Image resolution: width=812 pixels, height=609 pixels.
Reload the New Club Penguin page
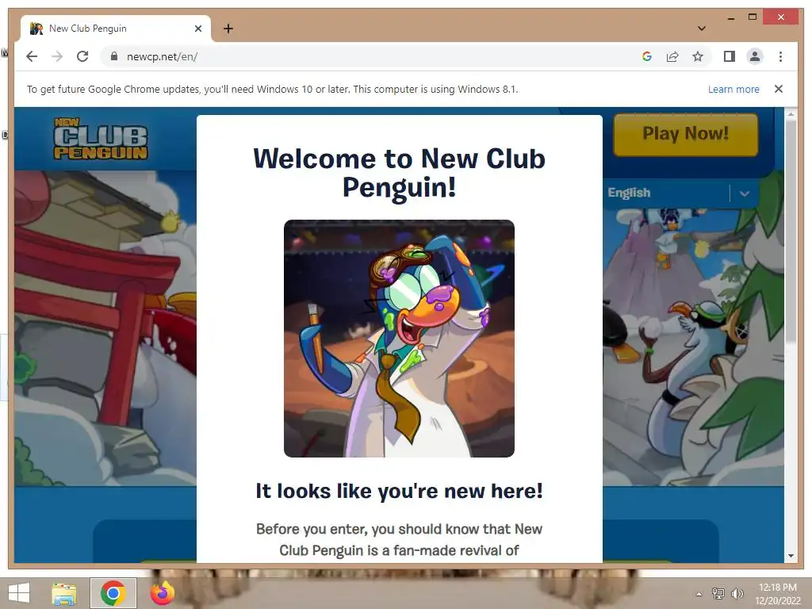click(82, 56)
